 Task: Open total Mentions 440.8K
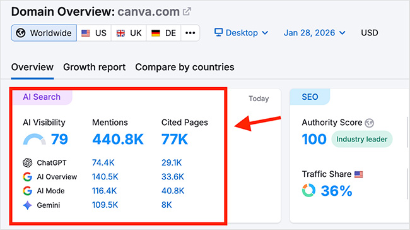click(118, 139)
